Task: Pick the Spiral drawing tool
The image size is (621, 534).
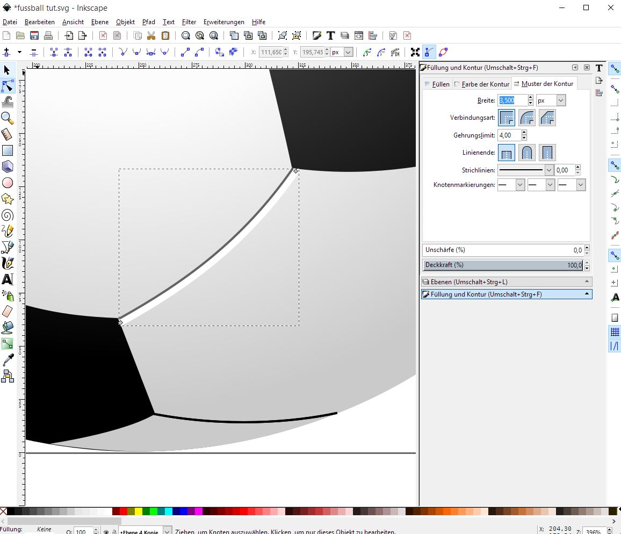Action: 8,215
